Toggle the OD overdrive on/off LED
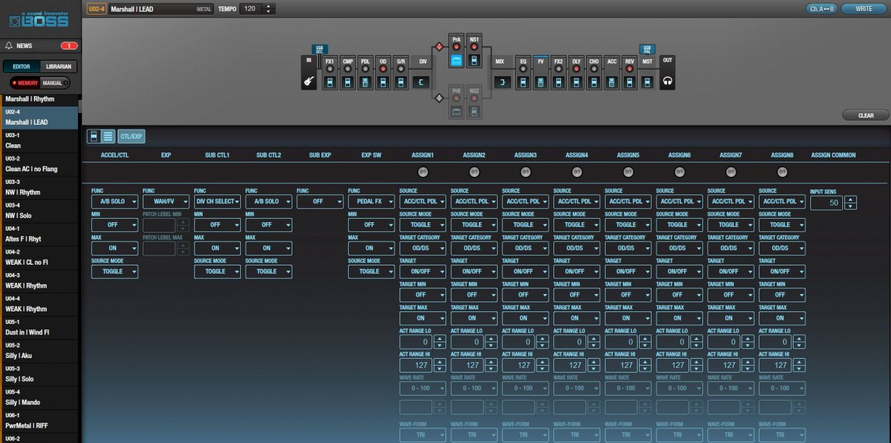The width and height of the screenshot is (891, 443). pos(383,70)
